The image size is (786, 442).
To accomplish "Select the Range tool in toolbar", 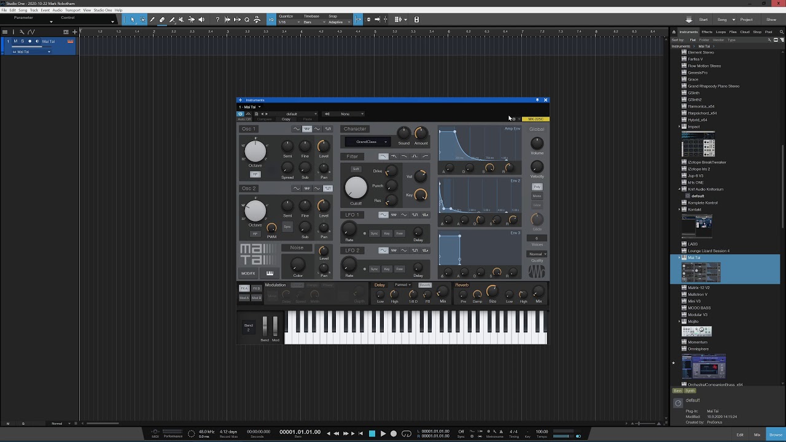I will pos(142,20).
